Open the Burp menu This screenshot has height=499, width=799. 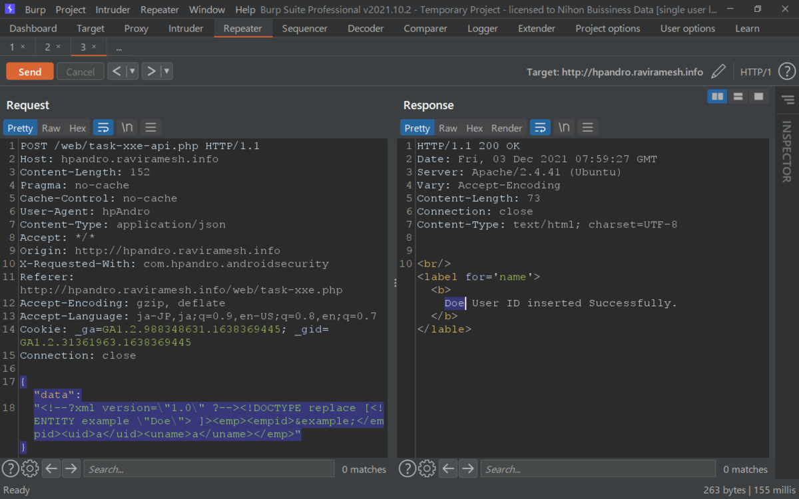35,9
